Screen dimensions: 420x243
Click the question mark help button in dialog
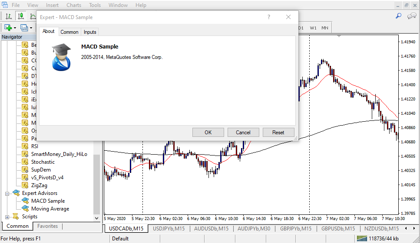269,17
